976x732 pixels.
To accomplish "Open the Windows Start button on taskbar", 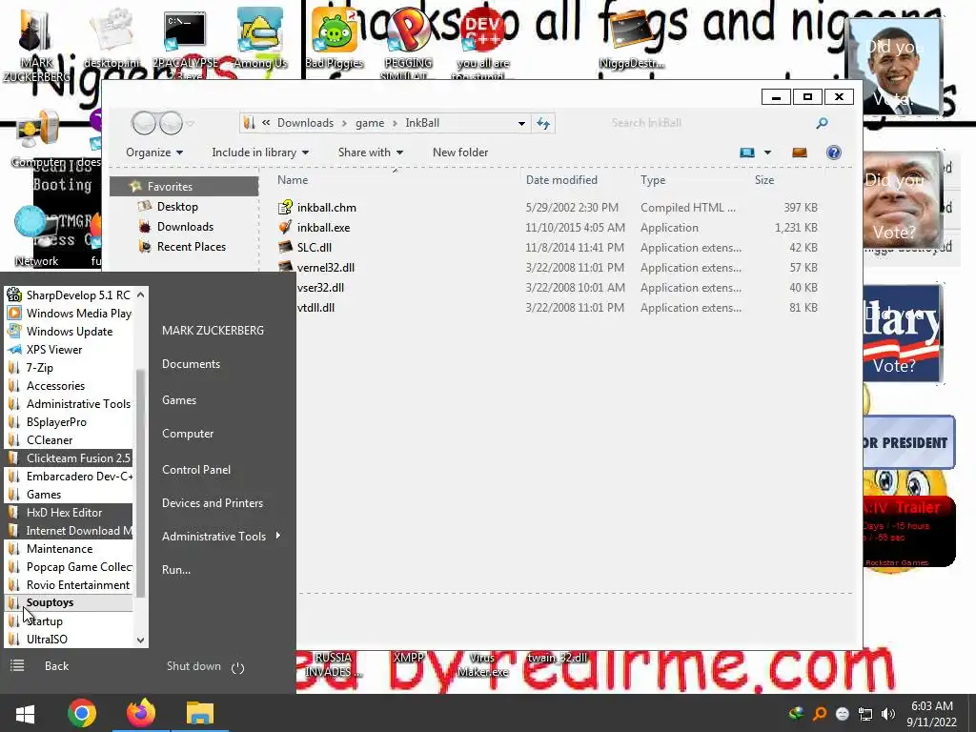I will (x=25, y=713).
